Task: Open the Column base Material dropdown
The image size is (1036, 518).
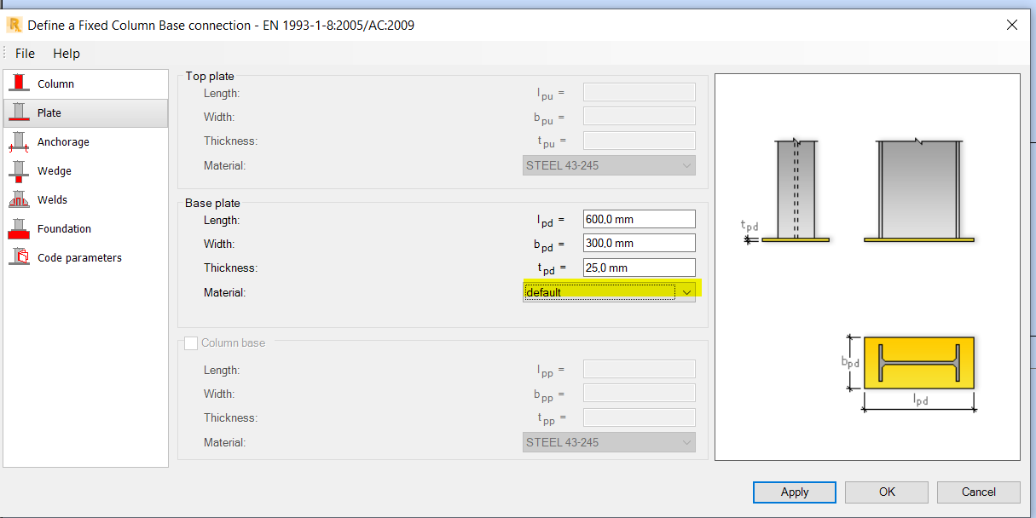Action: [610, 442]
